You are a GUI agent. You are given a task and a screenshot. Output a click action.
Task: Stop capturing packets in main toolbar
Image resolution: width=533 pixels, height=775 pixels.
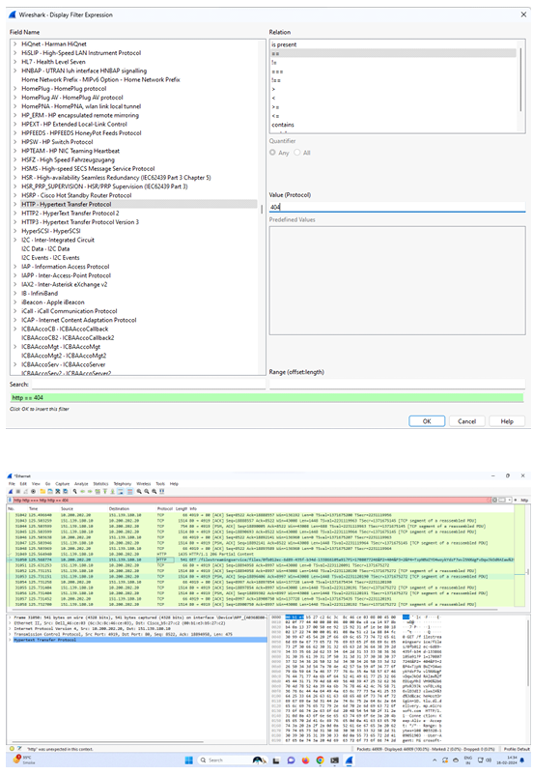coord(17,492)
